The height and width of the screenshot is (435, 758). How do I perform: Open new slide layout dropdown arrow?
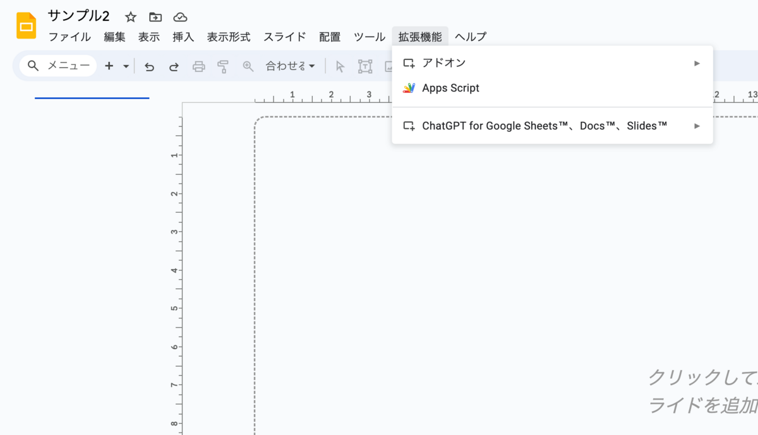[126, 66]
